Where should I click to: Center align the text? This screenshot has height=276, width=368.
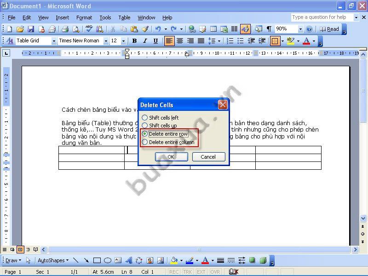point(180,41)
